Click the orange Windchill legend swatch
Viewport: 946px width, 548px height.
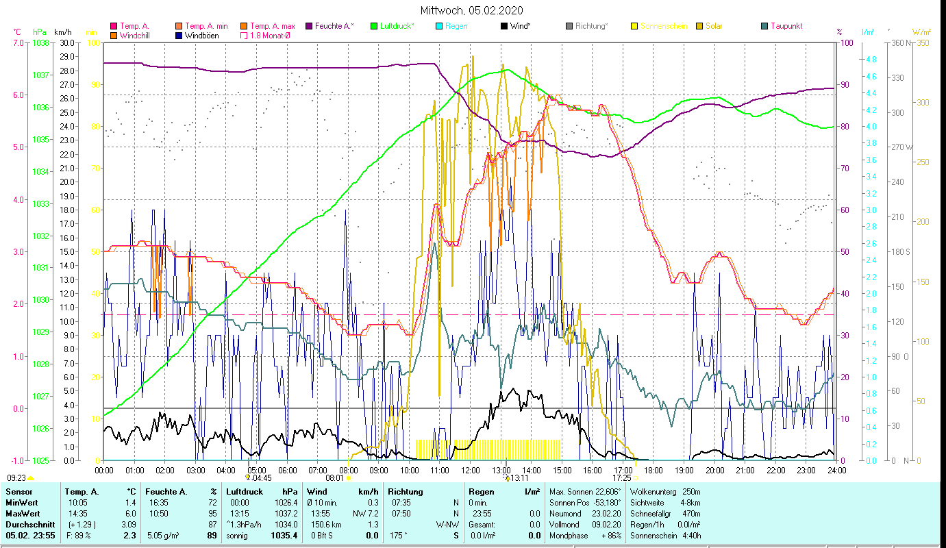(114, 36)
